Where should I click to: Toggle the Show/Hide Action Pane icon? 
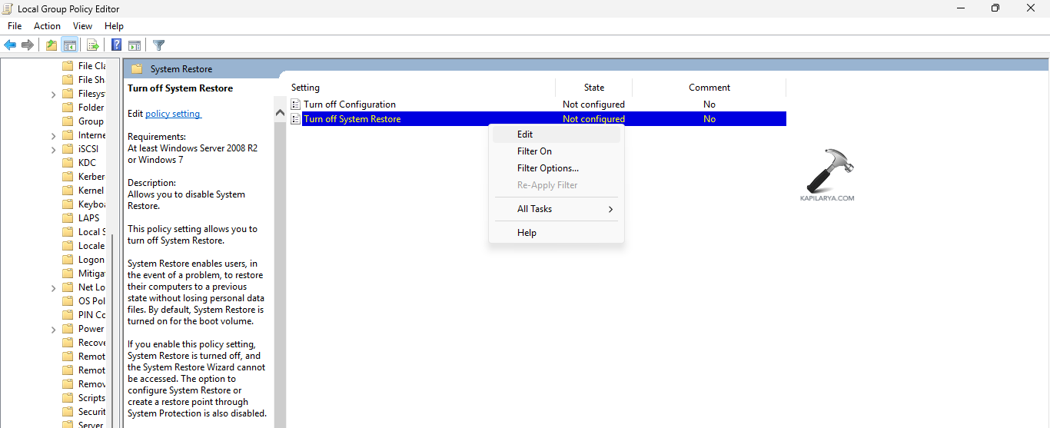click(135, 45)
